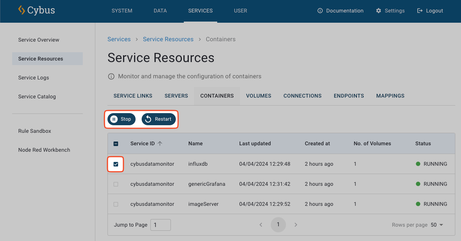Screen dimensions: 461x241
Task: Open Settings via the gear icon
Action: tap(378, 11)
